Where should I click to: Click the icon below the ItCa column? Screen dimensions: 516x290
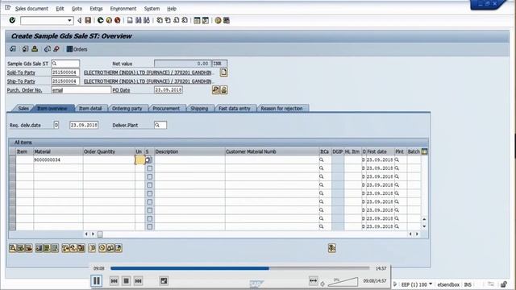[x=331, y=248]
